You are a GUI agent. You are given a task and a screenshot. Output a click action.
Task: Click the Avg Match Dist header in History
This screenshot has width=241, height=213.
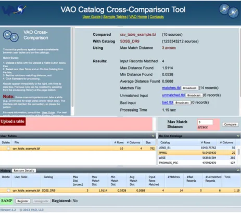136,181
